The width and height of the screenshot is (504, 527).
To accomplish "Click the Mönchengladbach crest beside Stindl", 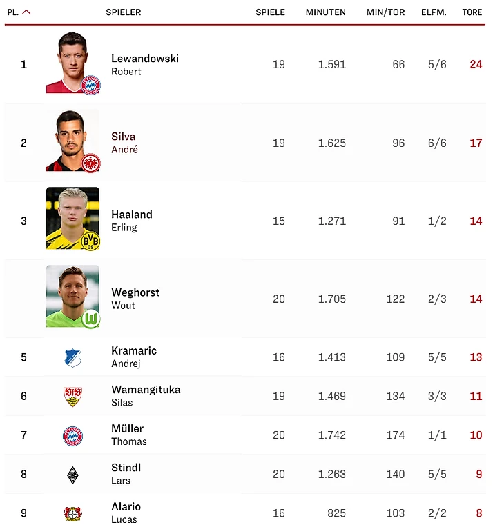I will (x=72, y=475).
